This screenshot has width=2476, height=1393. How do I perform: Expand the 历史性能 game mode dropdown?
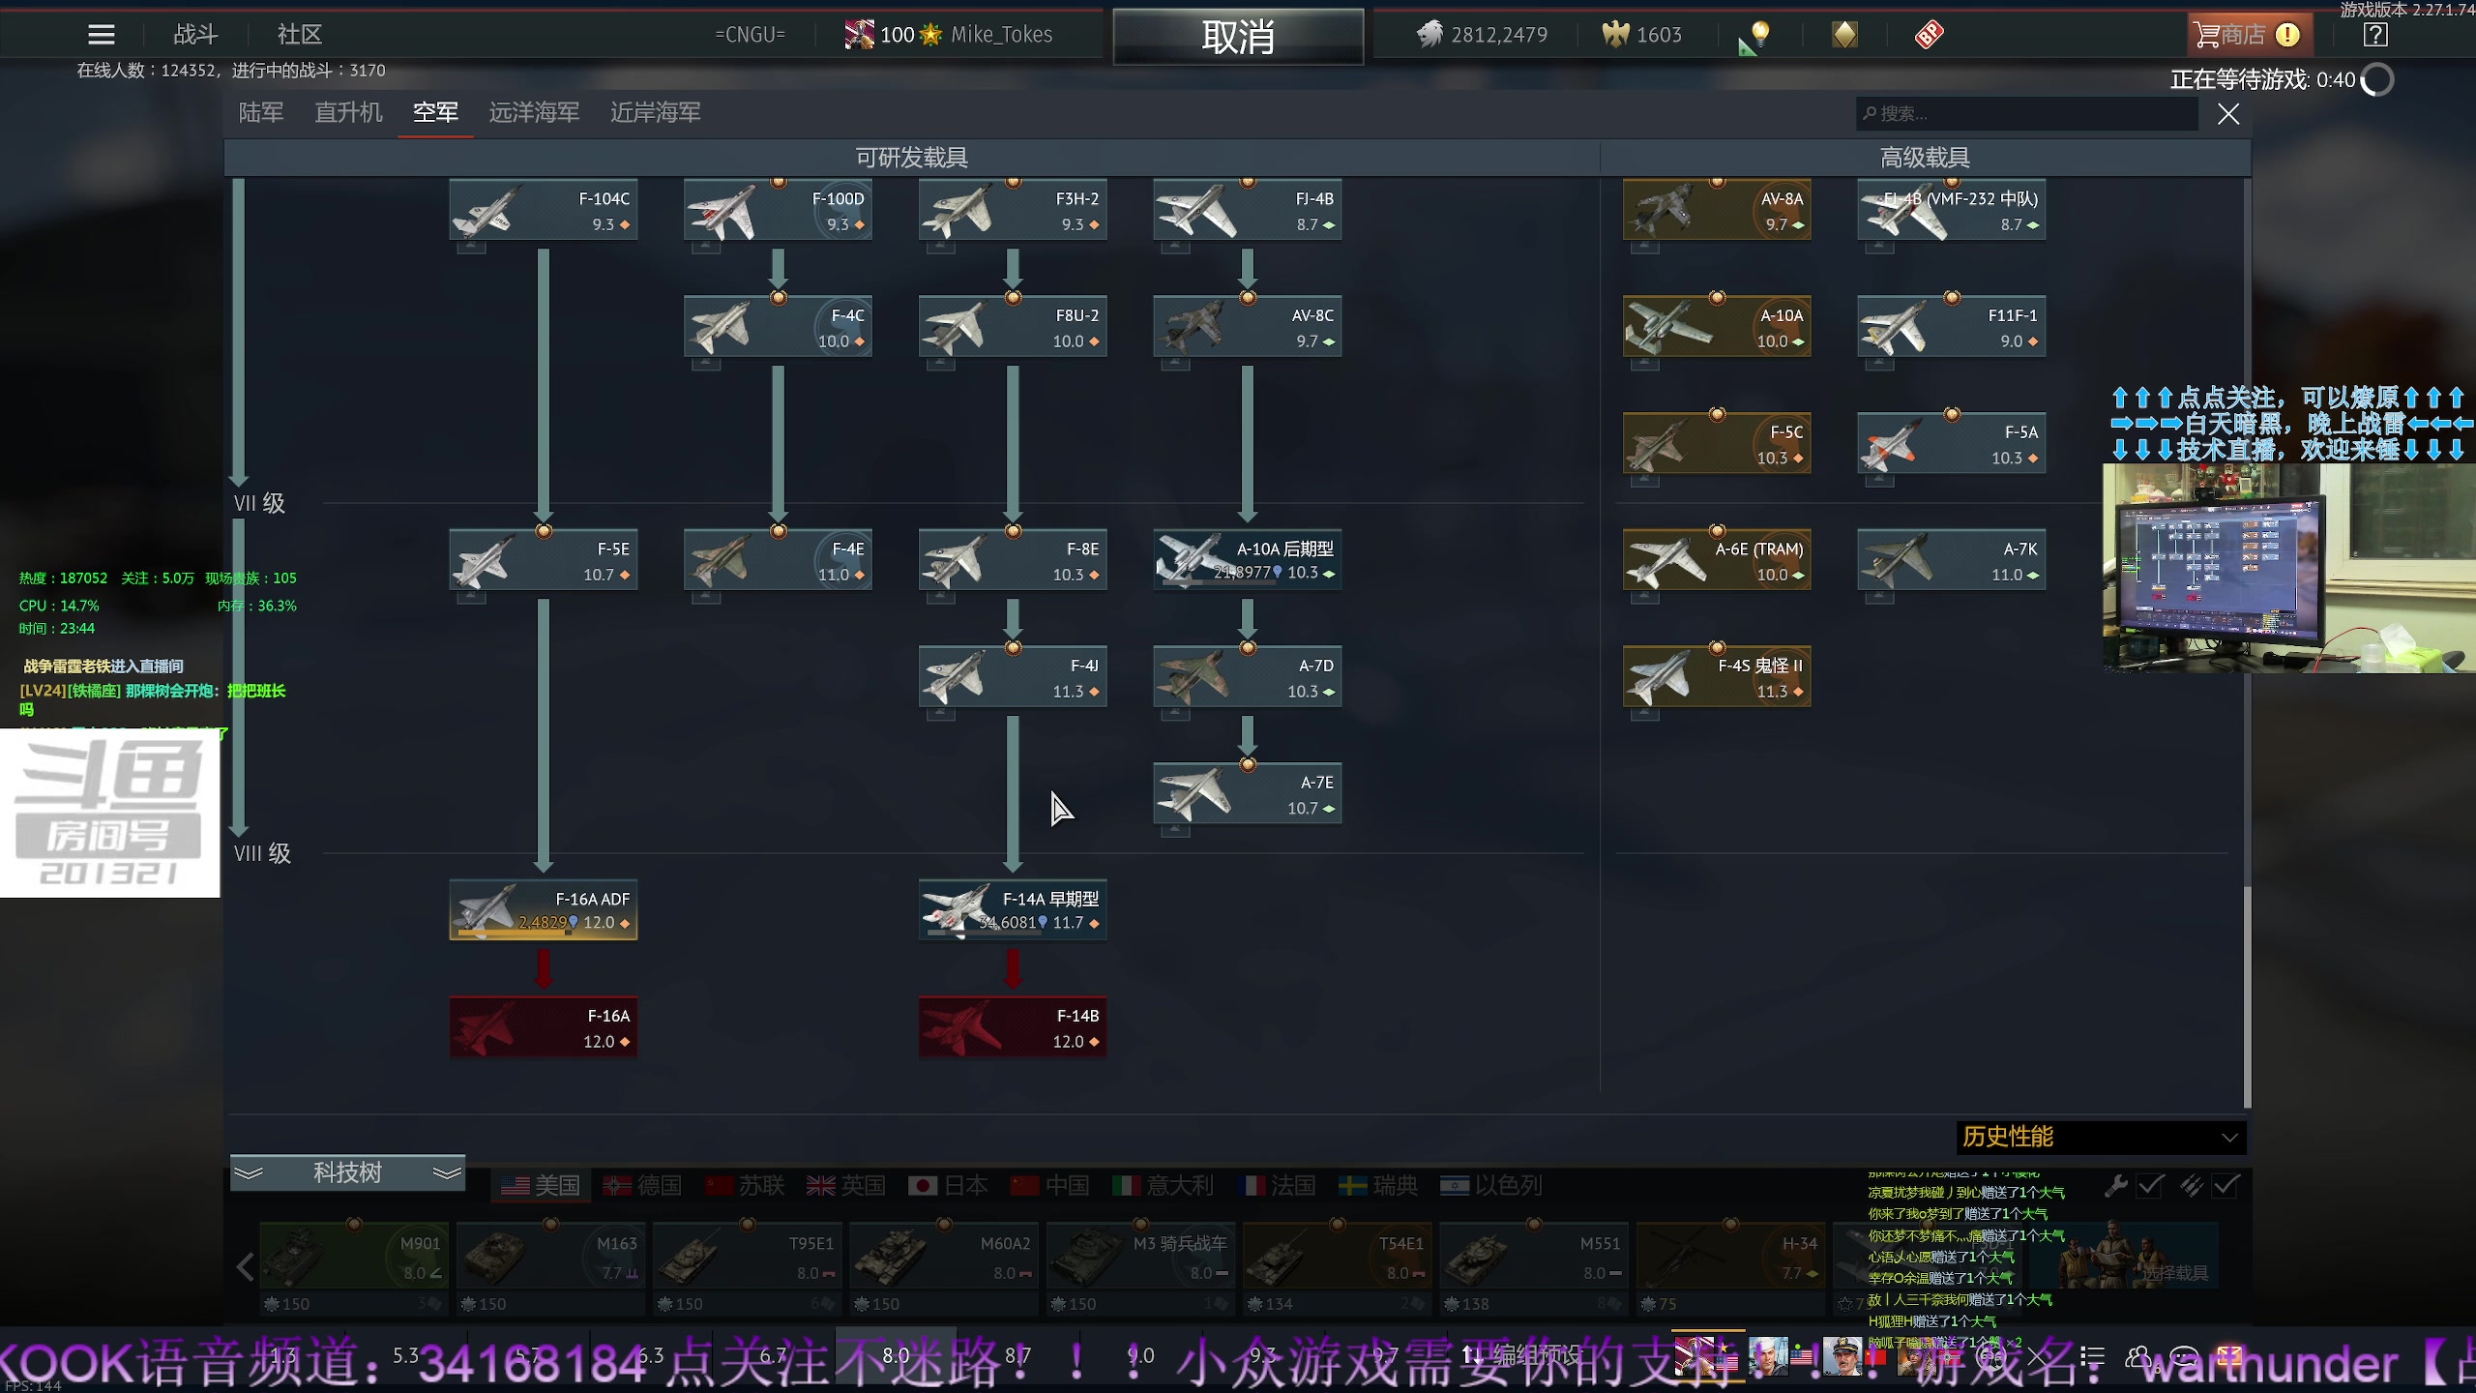coord(2100,1137)
